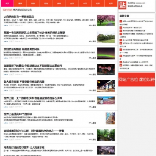Screen dimensions: 156x156
Task: Open the 科技 navigation tab
Action: pyautogui.click(x=33, y=3)
